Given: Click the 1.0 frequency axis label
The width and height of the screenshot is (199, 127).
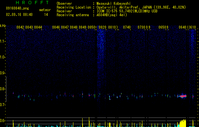Looking at the screenshot, I should click(3, 57).
